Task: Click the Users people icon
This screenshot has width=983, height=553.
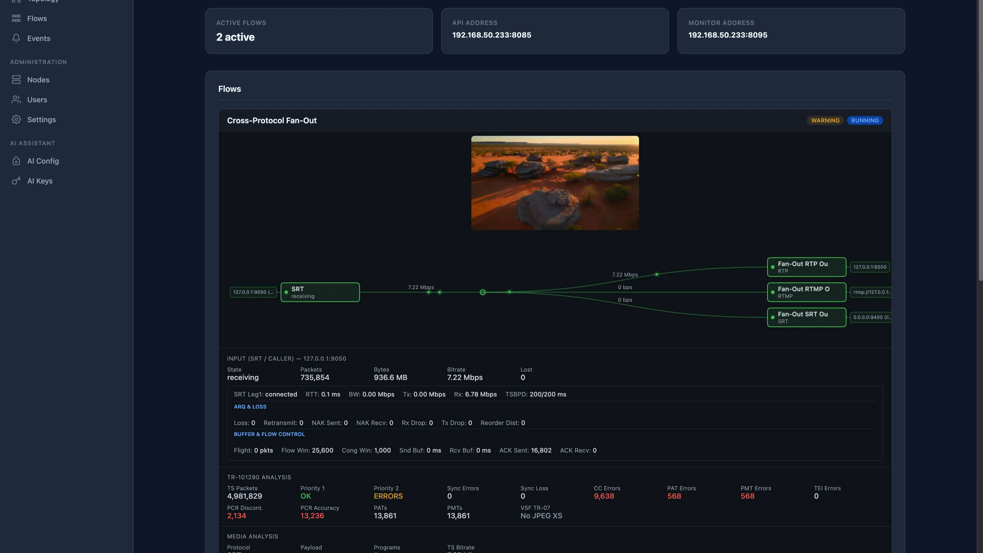Action: point(16,100)
